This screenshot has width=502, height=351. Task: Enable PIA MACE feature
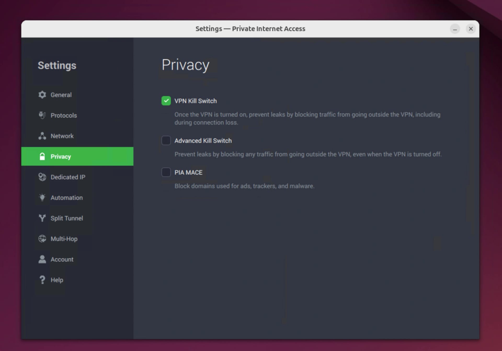coord(166,172)
